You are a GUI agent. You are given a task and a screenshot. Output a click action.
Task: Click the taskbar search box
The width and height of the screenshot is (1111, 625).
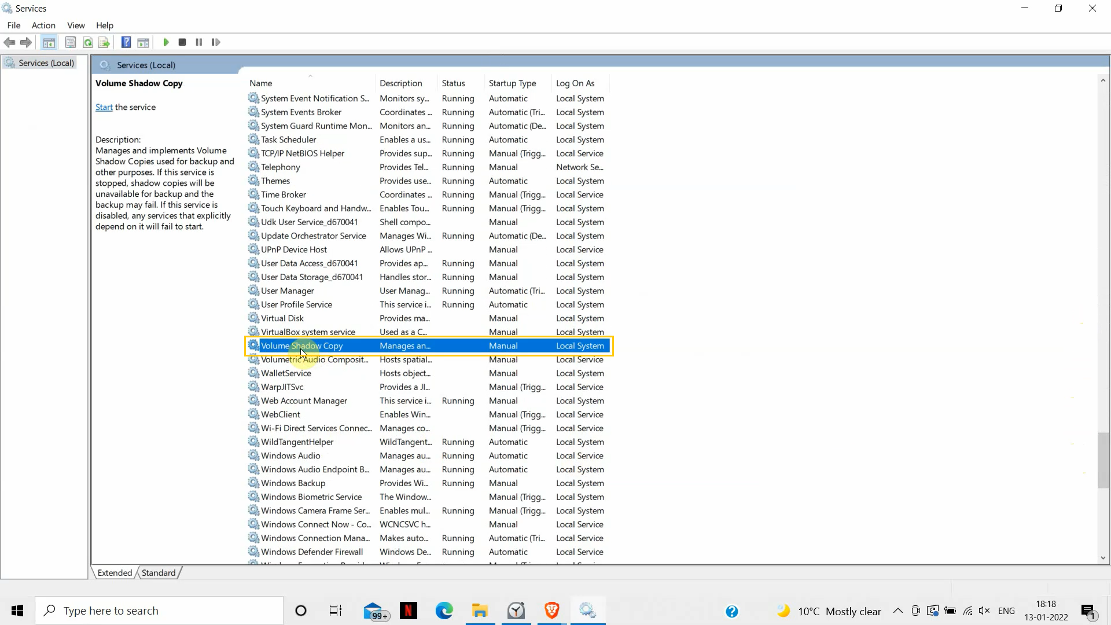coord(159,611)
